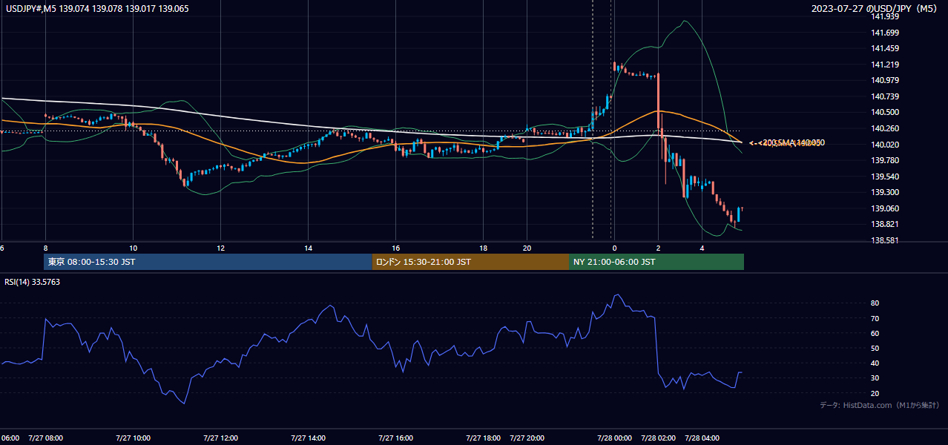Click hour 20 on the price chart time axis
Screen dimensions: 948x445
(x=527, y=248)
